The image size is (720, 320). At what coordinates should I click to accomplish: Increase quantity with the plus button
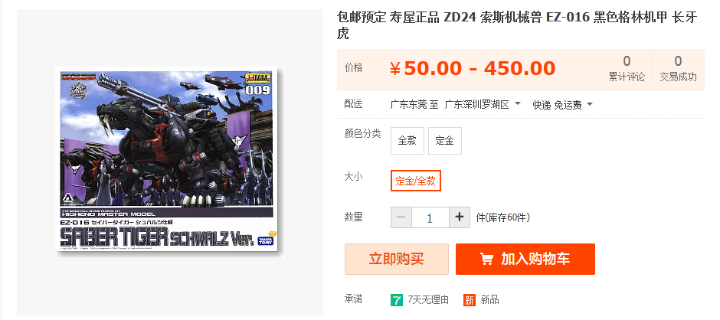[x=459, y=217]
